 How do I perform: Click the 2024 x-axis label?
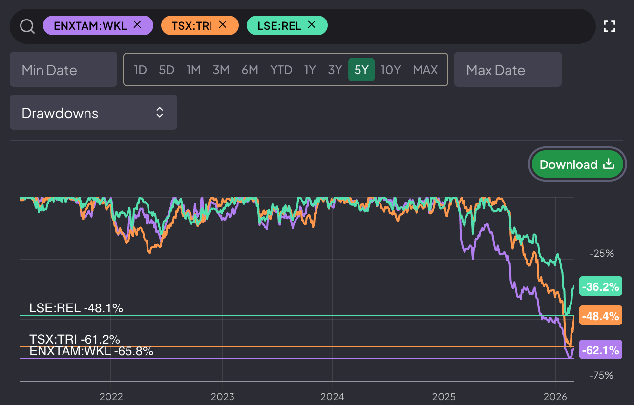333,397
